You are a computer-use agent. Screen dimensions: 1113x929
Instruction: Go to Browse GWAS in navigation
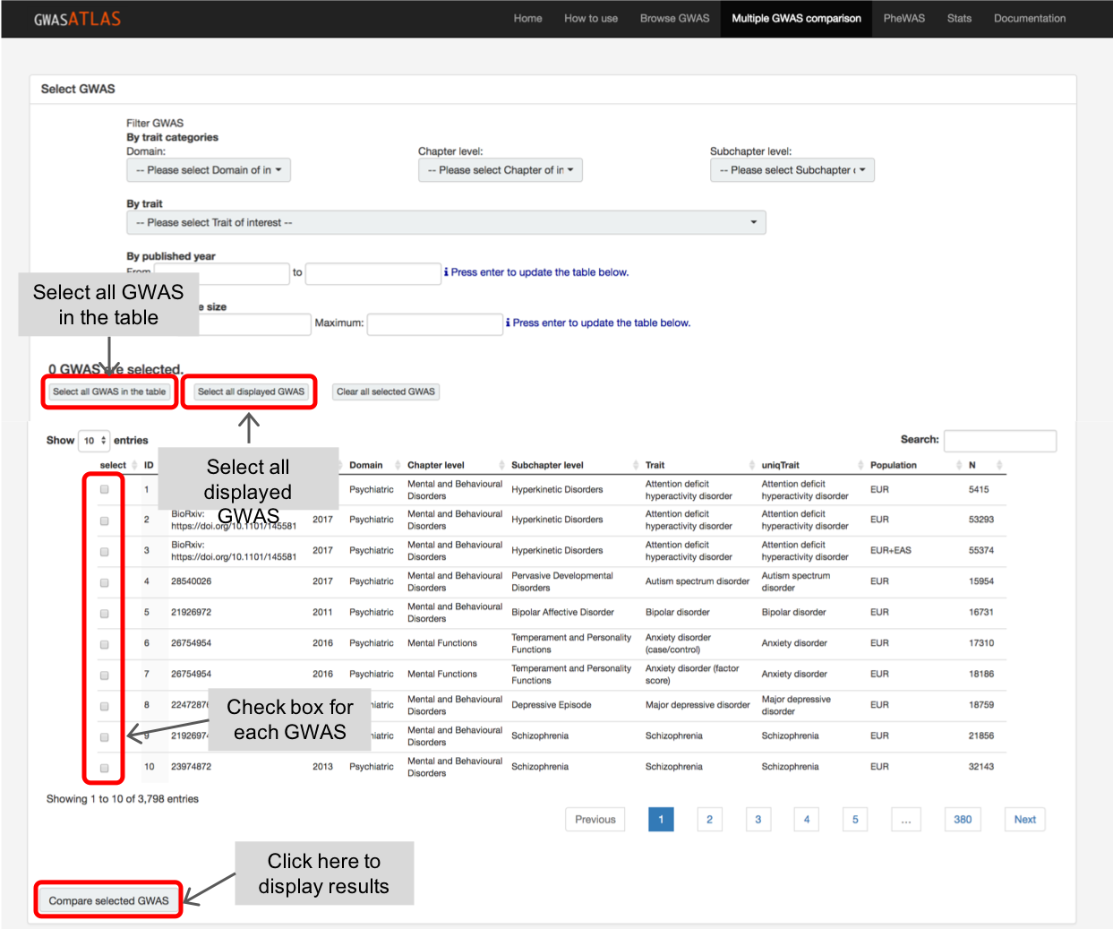(x=674, y=19)
